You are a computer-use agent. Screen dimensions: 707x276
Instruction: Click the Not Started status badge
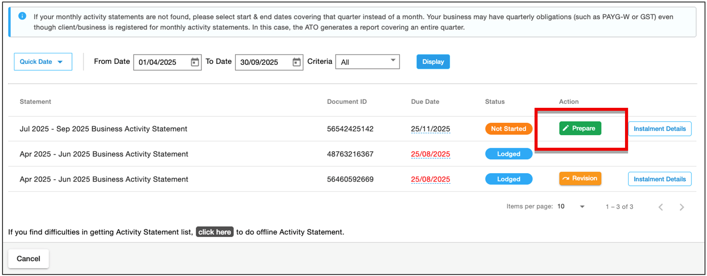508,129
